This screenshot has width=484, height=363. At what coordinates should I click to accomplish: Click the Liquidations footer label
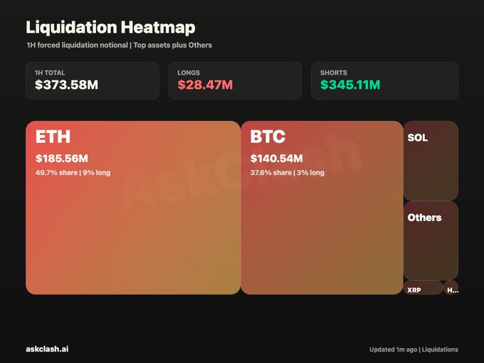tap(440, 349)
